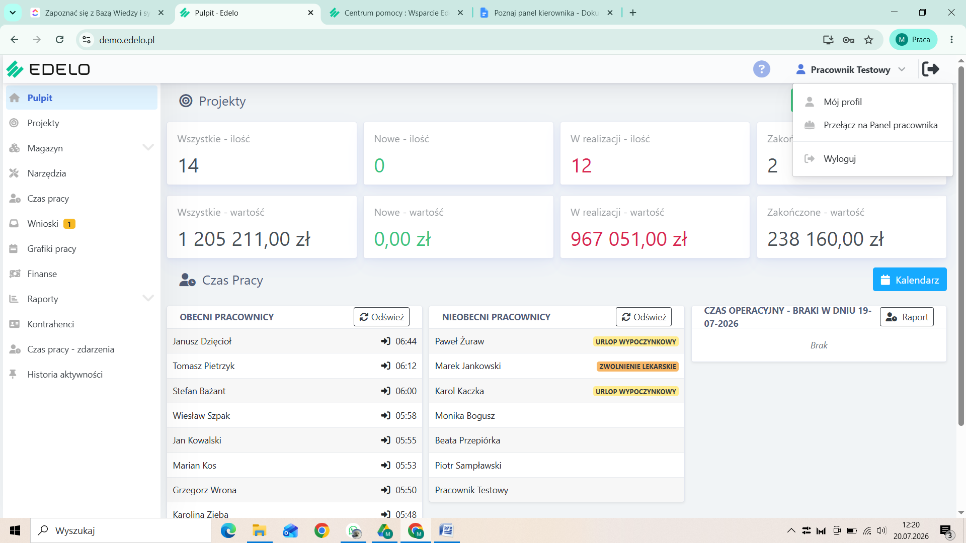Click the logout arrow icon in header
966x543 pixels.
tap(930, 69)
